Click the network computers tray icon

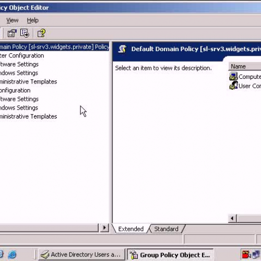click(x=256, y=254)
